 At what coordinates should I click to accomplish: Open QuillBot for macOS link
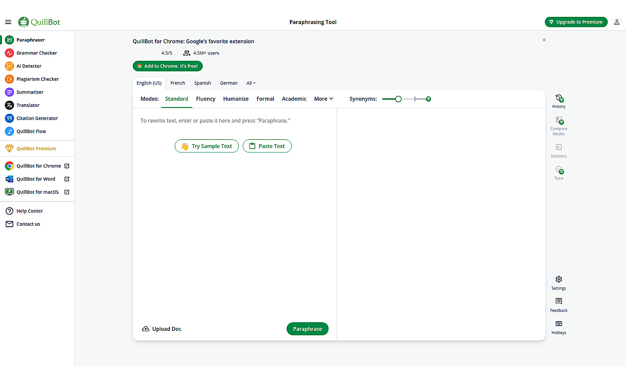37,192
